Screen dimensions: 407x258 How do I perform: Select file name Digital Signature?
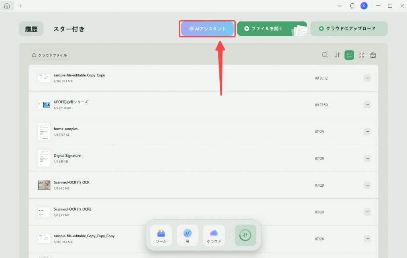click(67, 156)
